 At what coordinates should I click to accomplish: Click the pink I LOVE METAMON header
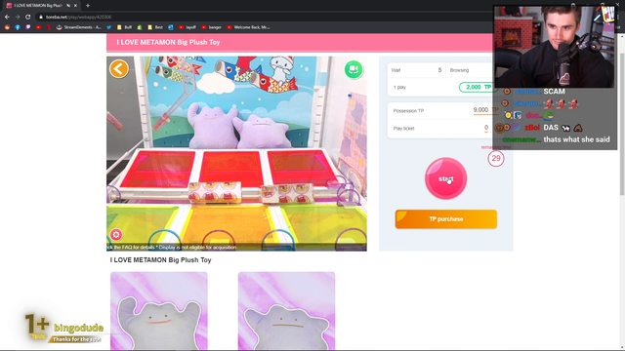point(300,42)
